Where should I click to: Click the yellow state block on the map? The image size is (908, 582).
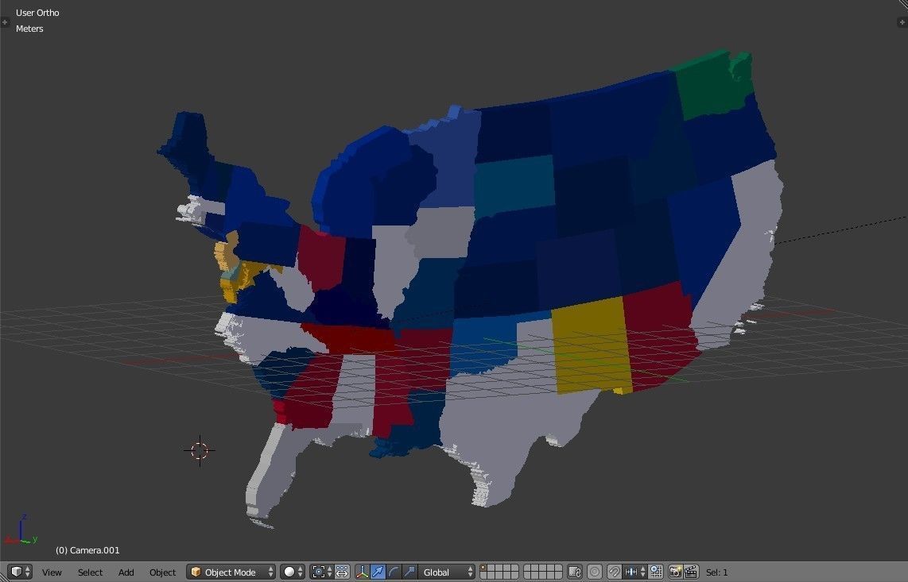pyautogui.click(x=592, y=345)
